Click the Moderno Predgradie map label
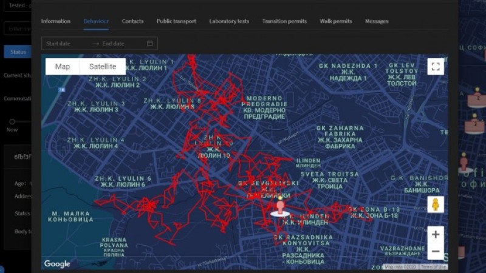Viewport: 486px width, 273px height. [264, 107]
